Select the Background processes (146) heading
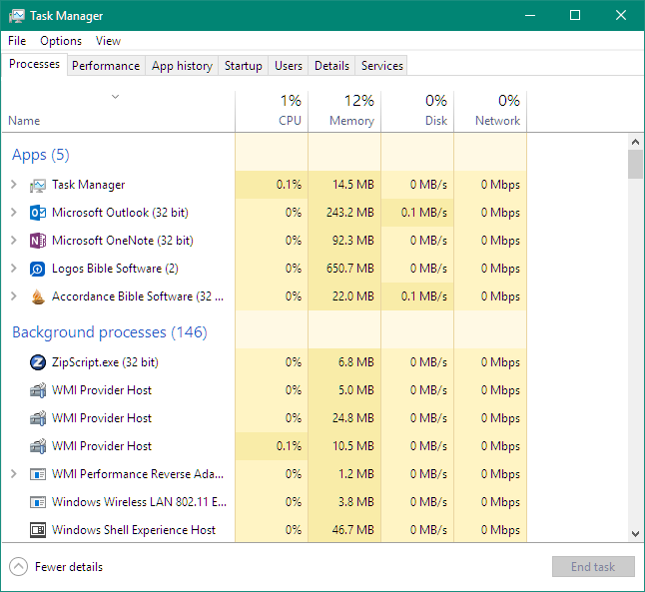Viewport: 645px width, 592px height. (x=110, y=332)
